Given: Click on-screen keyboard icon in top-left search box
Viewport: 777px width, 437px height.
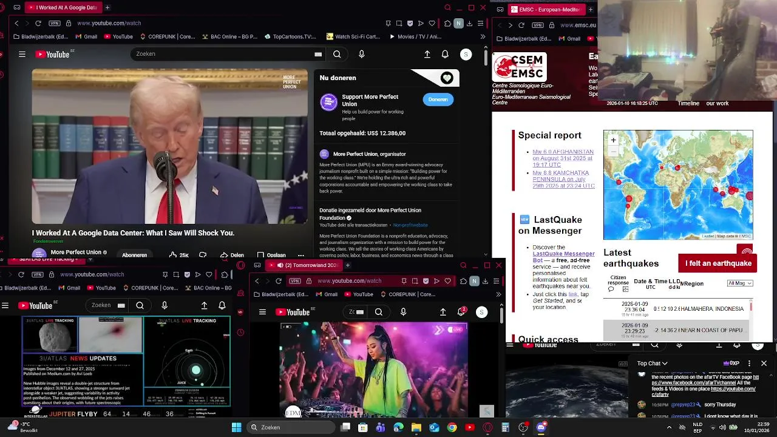Looking at the screenshot, I should [317, 54].
